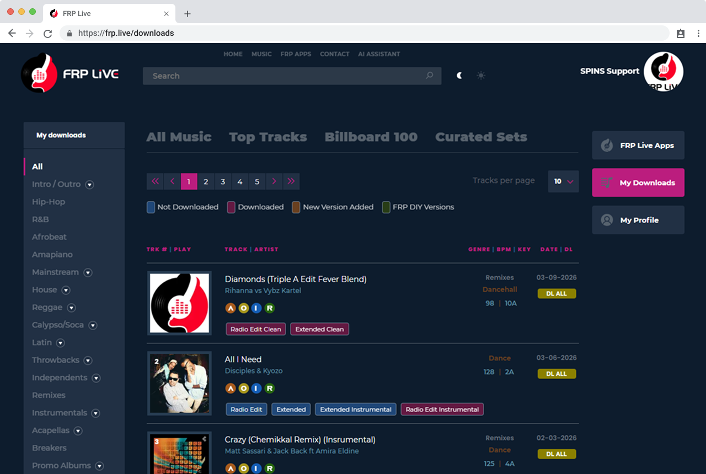Click the orange A badge under Diamonds track

(231, 308)
